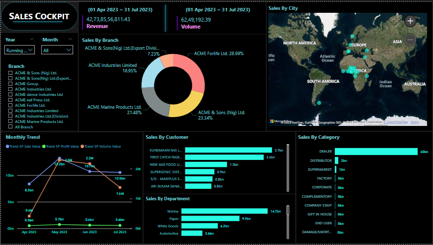Click Trend SP Volume Value legend item
433x245 pixels.
pyautogui.click(x=101, y=146)
